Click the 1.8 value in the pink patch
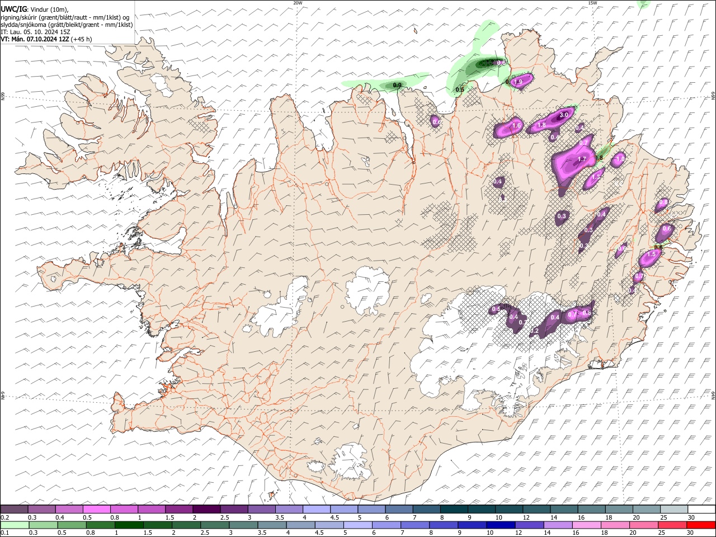 point(541,126)
